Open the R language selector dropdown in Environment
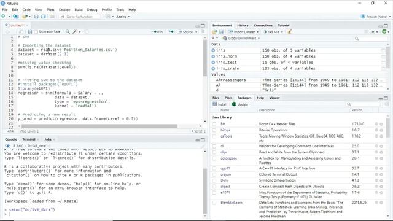This screenshot has width=393, height=221. coord(215,38)
